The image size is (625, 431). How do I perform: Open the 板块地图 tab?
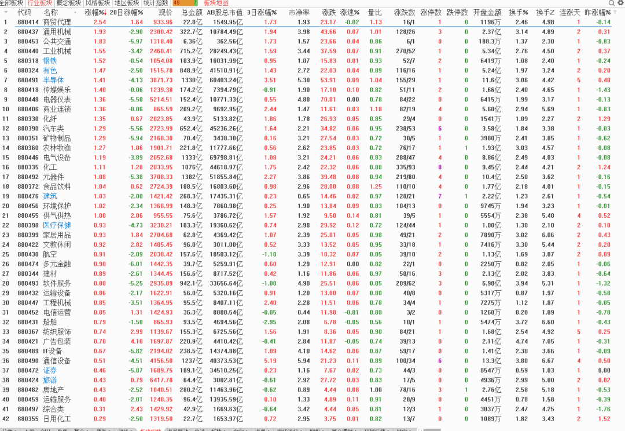[216, 3]
